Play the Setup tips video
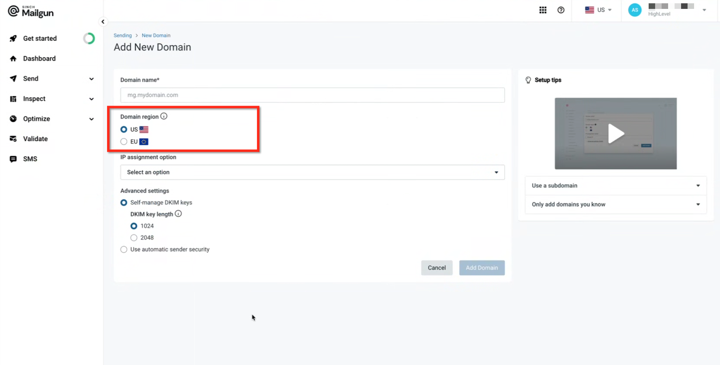720x365 pixels. pos(615,134)
